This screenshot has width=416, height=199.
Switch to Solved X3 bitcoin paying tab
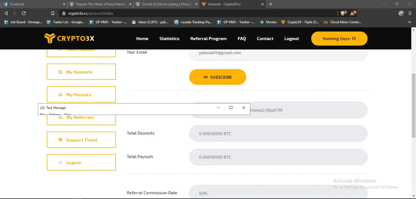(167, 4)
